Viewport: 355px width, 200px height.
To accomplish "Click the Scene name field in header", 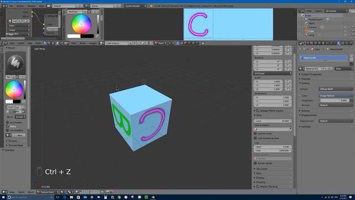I will tap(102, 6).
